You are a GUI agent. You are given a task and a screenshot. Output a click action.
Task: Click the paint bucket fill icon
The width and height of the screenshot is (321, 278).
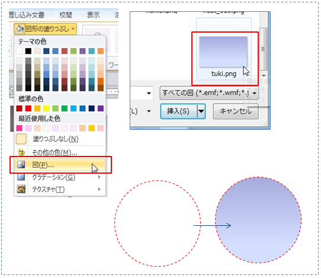click(20, 28)
